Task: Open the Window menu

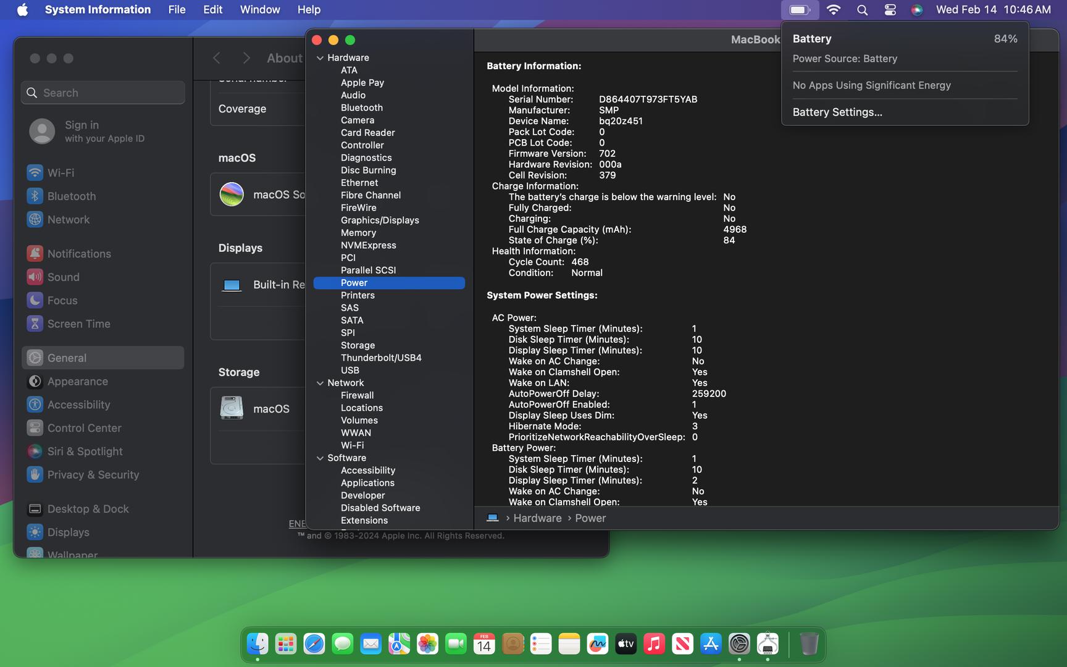Action: coord(260,10)
